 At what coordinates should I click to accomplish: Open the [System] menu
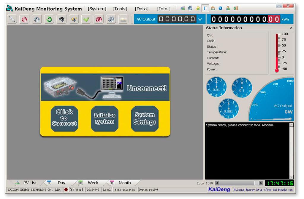pos(97,9)
